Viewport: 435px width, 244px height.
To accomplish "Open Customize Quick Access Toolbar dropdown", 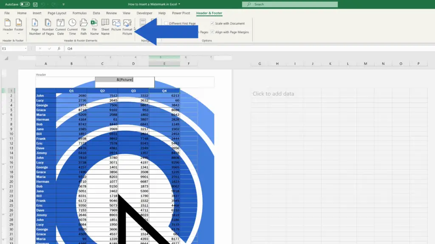I will pos(64,4).
